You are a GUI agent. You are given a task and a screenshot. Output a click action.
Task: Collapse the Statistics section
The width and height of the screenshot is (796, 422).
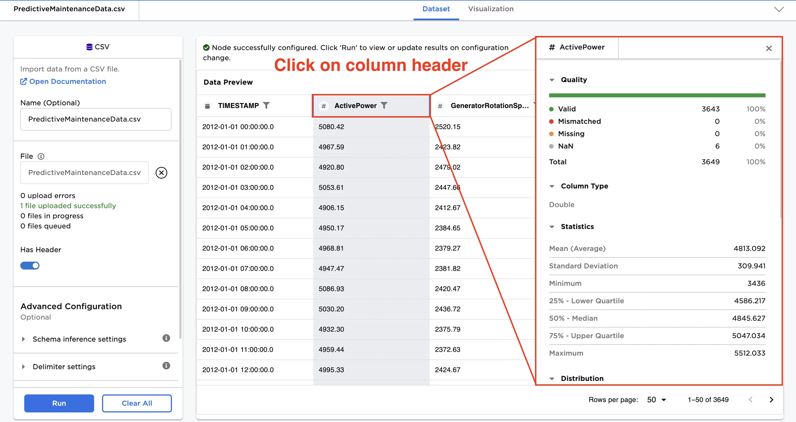552,227
